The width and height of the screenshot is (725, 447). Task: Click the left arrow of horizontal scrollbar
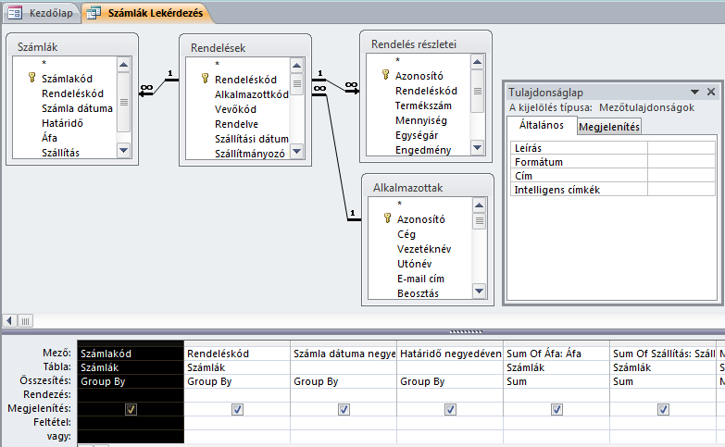(x=9, y=321)
